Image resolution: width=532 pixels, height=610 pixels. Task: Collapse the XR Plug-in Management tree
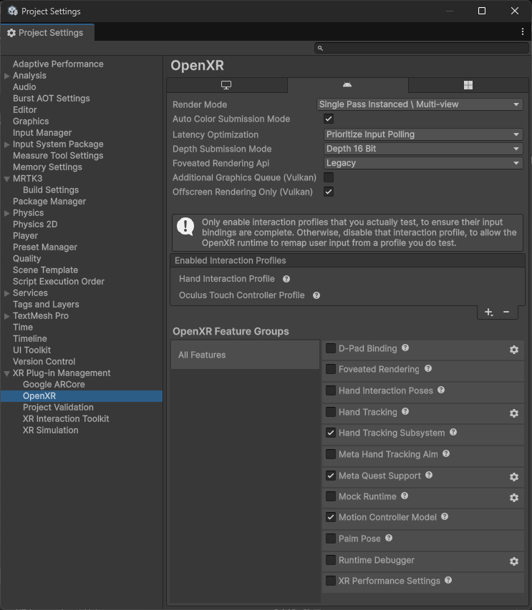coord(7,373)
